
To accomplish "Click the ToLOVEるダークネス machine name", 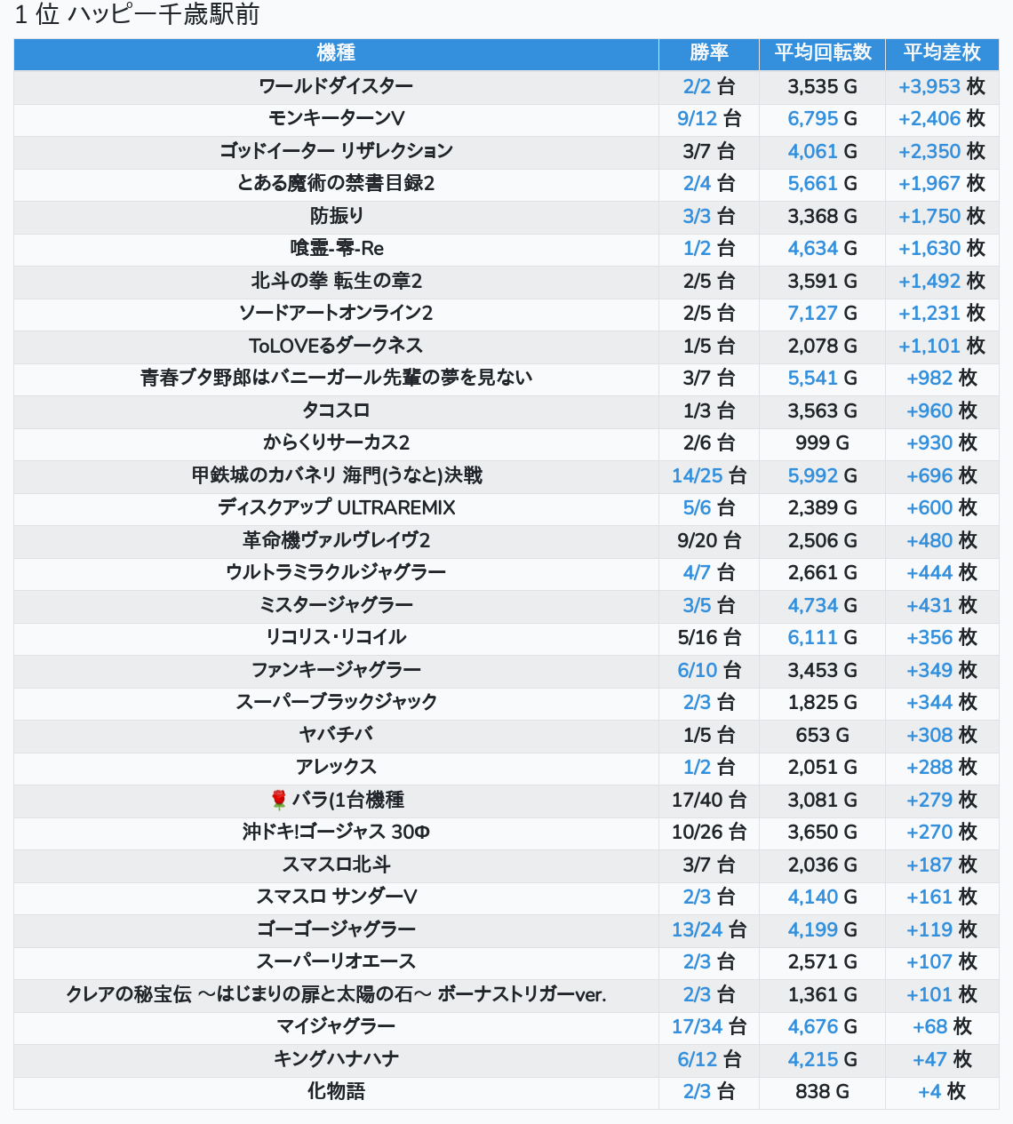I will [336, 346].
